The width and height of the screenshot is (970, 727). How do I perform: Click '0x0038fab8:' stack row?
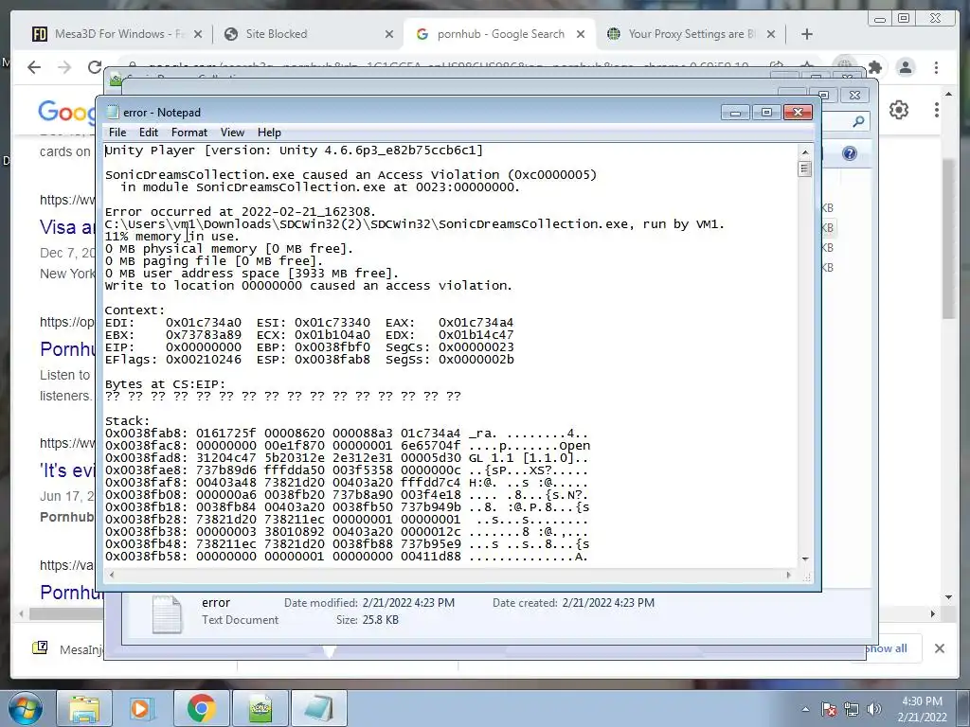[x=347, y=434]
